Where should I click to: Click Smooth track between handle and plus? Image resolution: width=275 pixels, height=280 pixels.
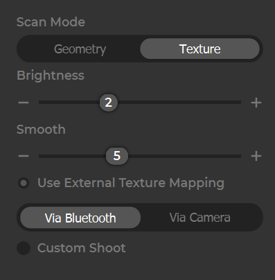pos(184,156)
